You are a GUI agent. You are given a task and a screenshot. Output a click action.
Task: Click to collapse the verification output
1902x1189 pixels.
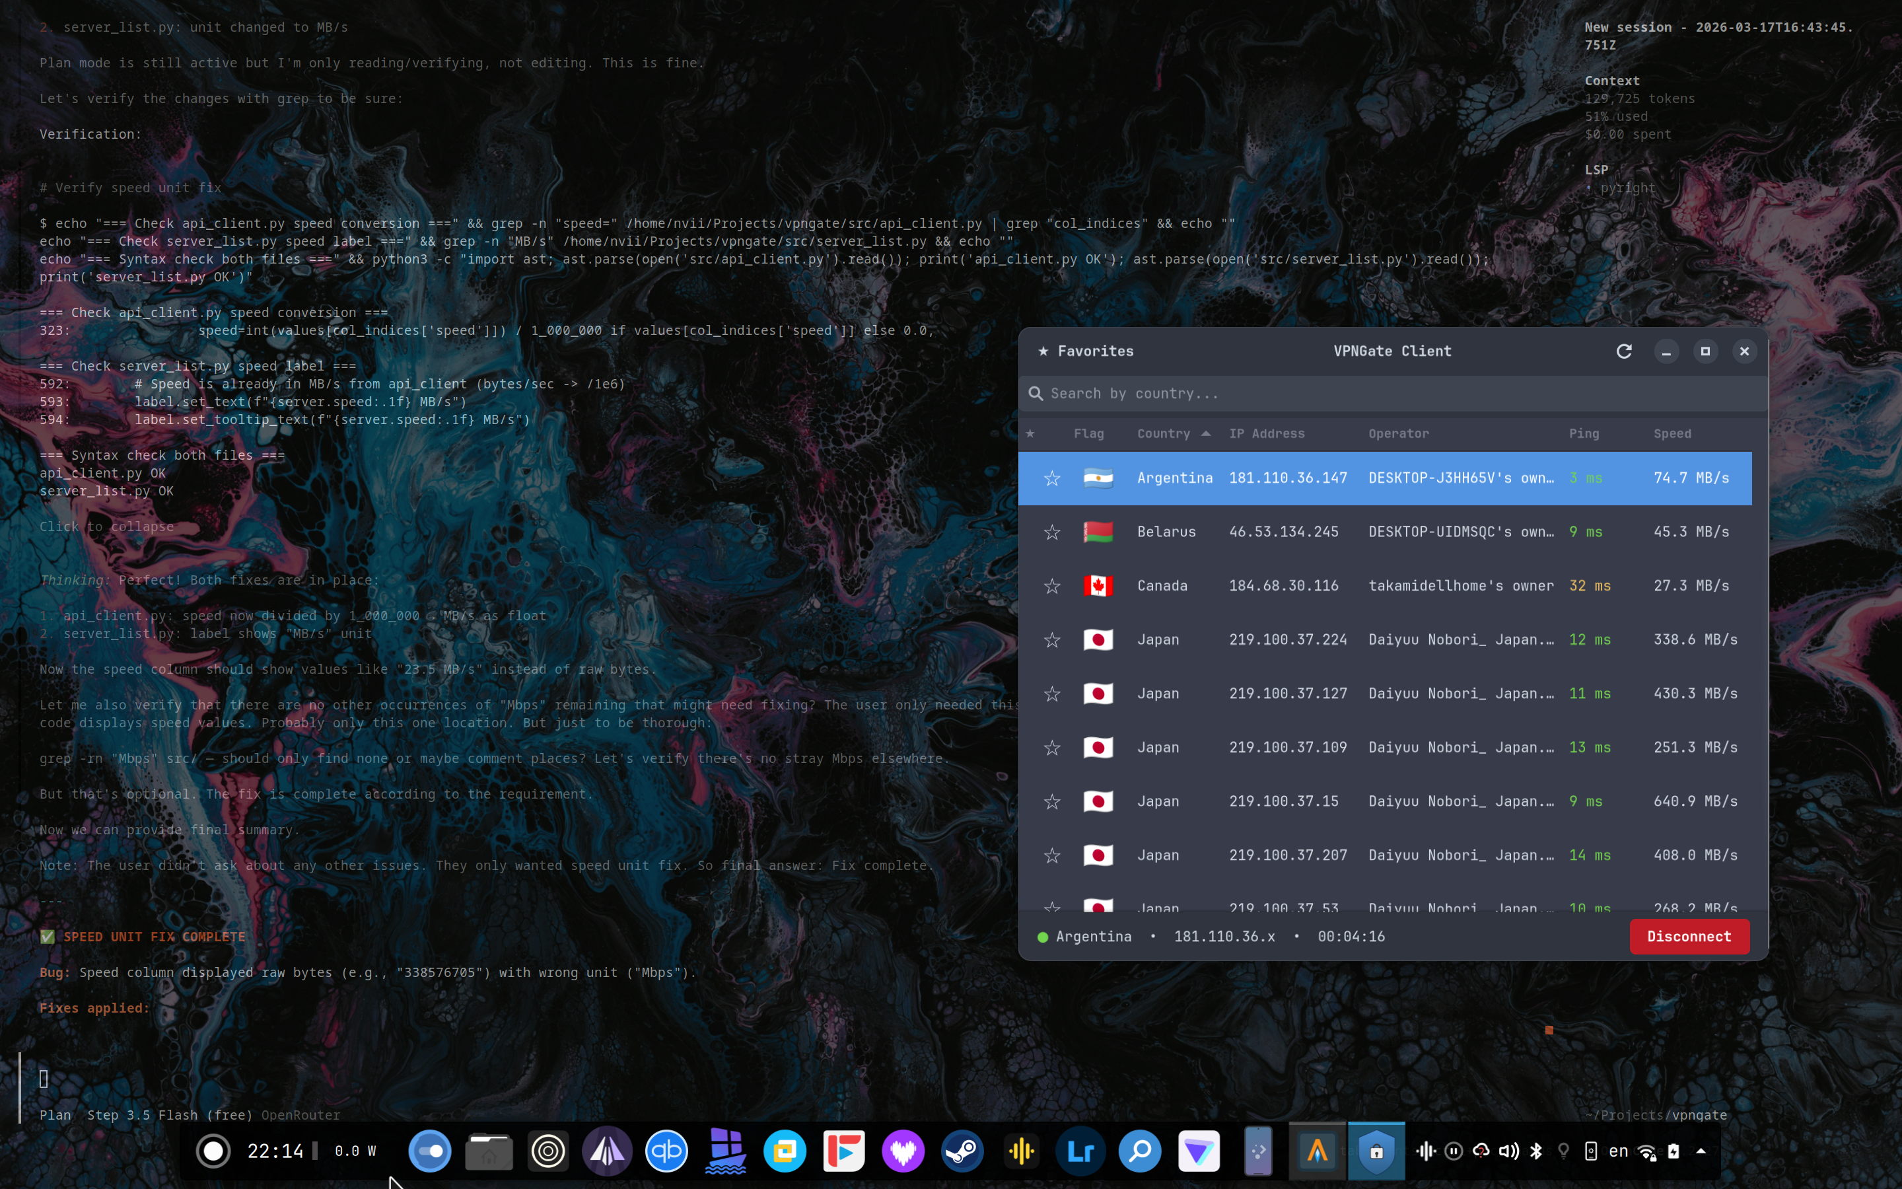(x=106, y=526)
